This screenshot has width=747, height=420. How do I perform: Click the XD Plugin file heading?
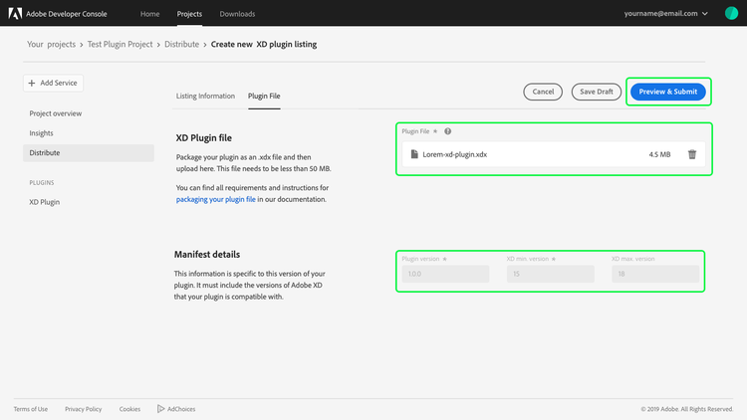[204, 138]
